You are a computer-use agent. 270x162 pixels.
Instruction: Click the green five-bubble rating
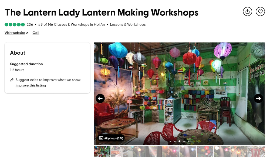tap(15, 25)
